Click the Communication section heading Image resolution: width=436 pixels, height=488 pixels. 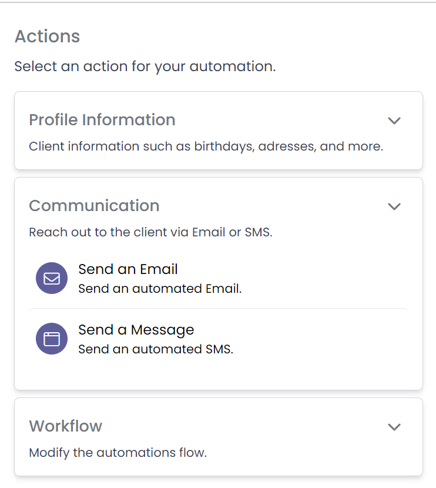[x=94, y=206]
